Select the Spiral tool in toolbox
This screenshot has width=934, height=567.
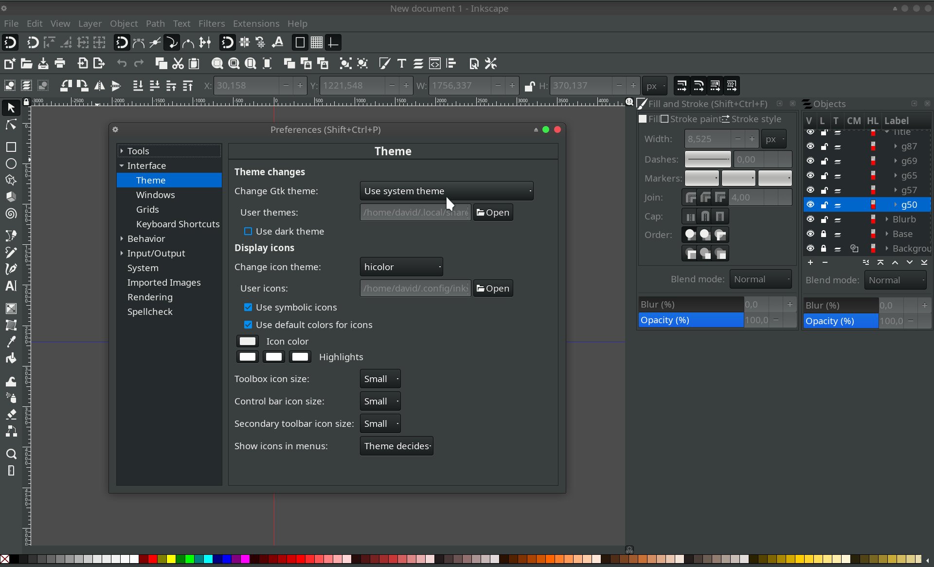[11, 214]
